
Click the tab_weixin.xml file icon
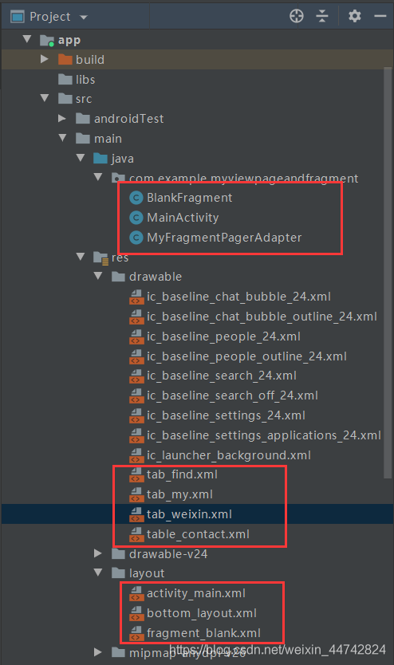click(x=136, y=514)
